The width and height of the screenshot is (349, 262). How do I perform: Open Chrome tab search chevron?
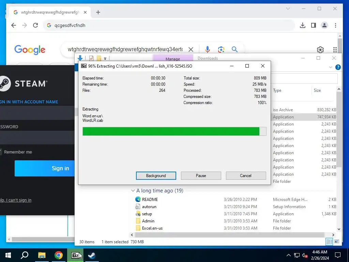288,9
